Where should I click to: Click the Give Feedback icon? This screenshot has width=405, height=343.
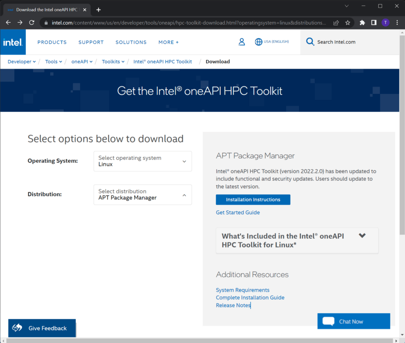point(17,328)
